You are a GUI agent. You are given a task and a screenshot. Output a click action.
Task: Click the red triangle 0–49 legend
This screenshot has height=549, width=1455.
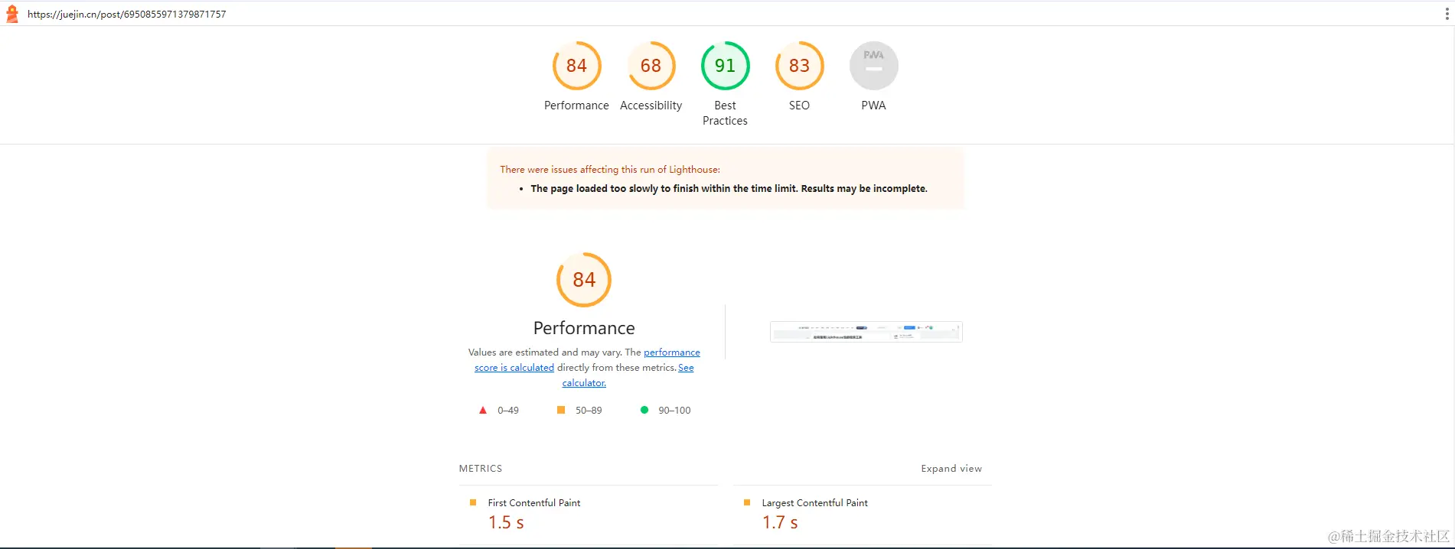(483, 411)
